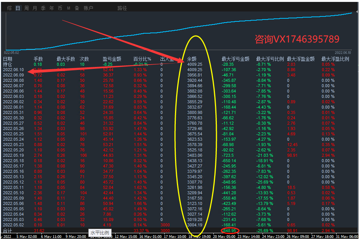Click max floating profit value 12.45

(292, 145)
